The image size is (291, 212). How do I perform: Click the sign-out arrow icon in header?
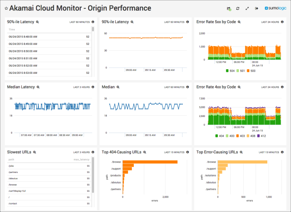tap(256, 8)
